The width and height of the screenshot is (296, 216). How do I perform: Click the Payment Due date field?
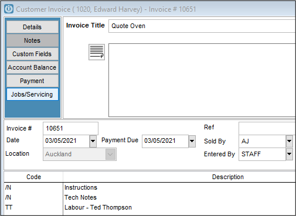165,141
